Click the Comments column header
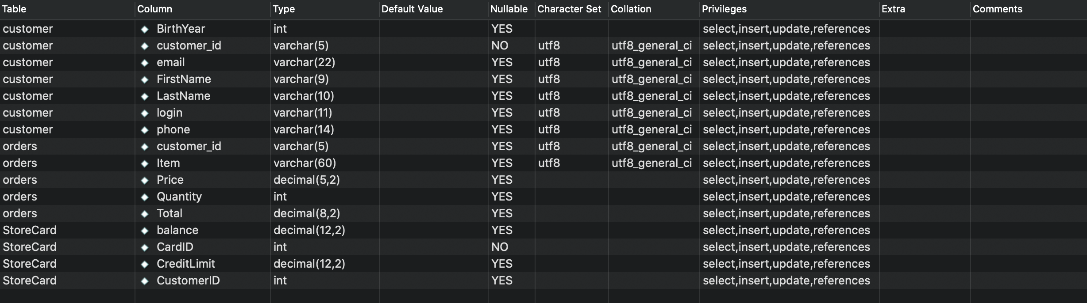Viewport: 1087px width, 303px height. pos(997,9)
